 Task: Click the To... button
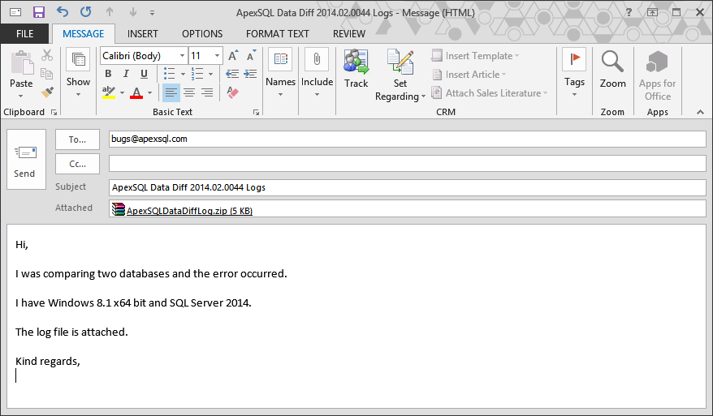[77, 139]
